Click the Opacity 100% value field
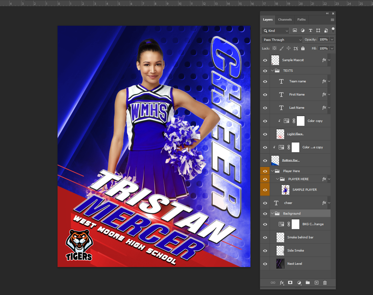The height and width of the screenshot is (295, 373). point(324,40)
